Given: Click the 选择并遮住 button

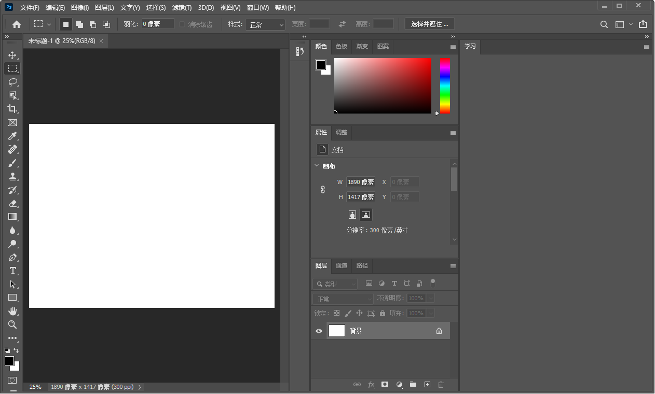Looking at the screenshot, I should click(x=429, y=23).
